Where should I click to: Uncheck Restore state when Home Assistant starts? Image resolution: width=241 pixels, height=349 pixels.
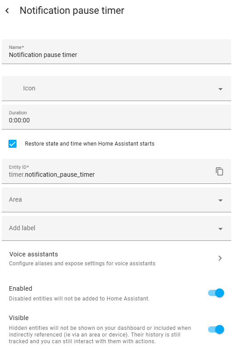click(x=12, y=144)
